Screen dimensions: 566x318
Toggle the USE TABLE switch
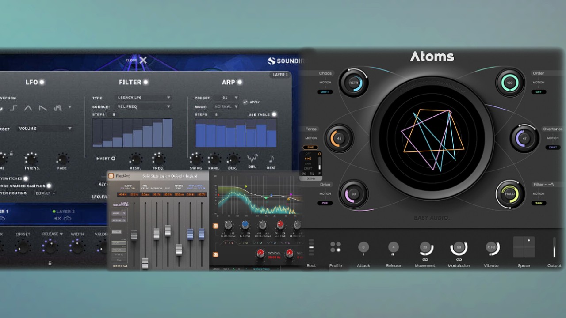(274, 114)
